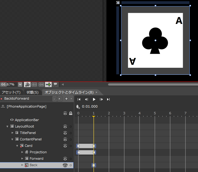Step to the previous frame

click(87, 99)
